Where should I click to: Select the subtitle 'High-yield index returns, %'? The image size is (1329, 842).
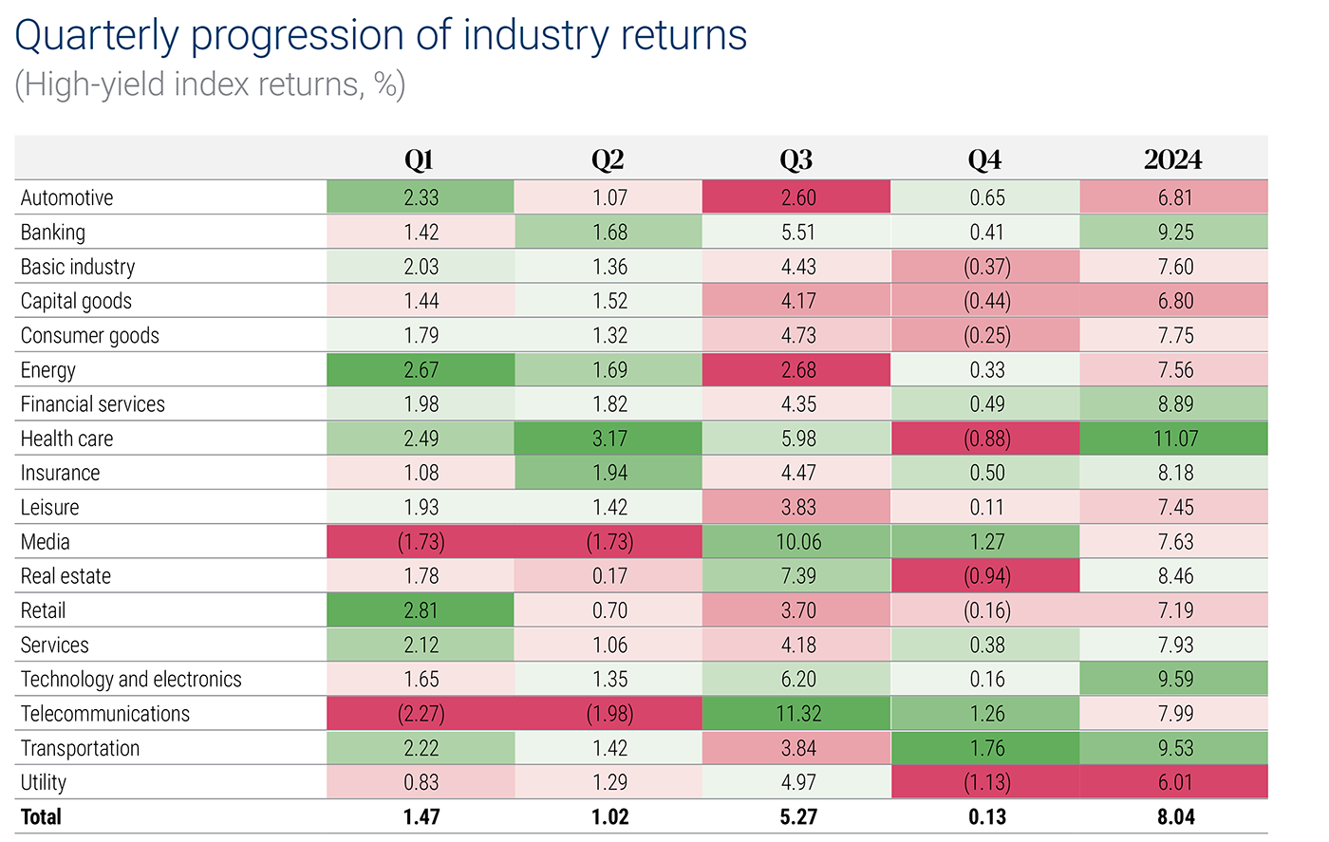(210, 84)
